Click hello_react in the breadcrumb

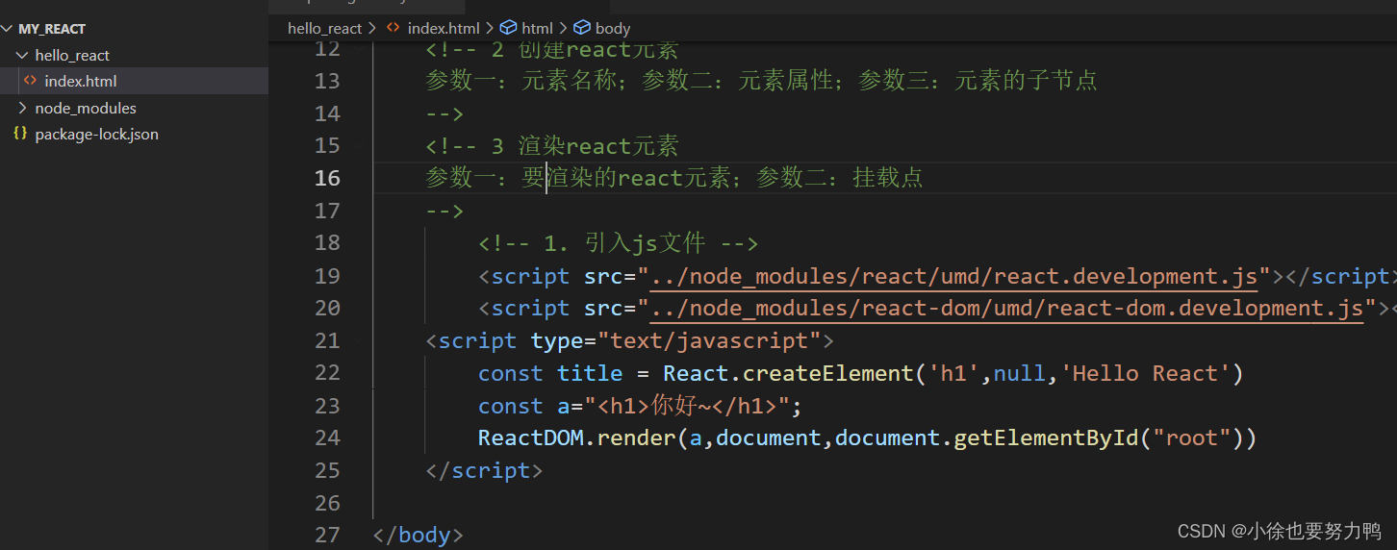(325, 29)
